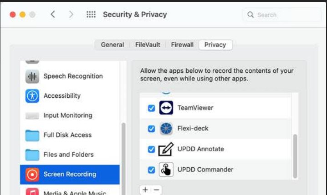
Task: Select the UPDD Annotate pencil icon
Action: tap(166, 149)
